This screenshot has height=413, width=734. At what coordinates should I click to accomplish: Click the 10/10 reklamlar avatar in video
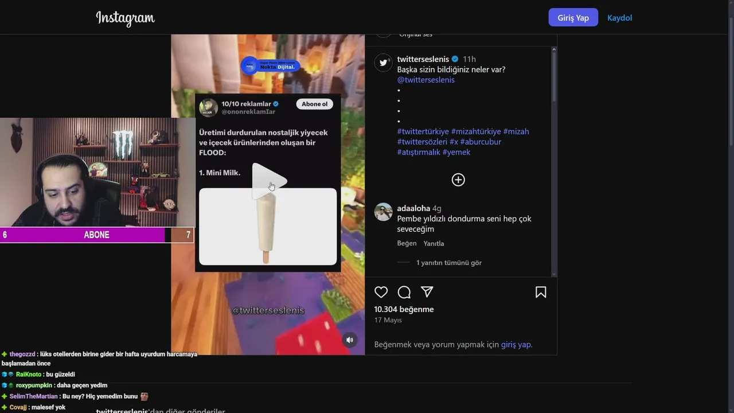(x=208, y=108)
